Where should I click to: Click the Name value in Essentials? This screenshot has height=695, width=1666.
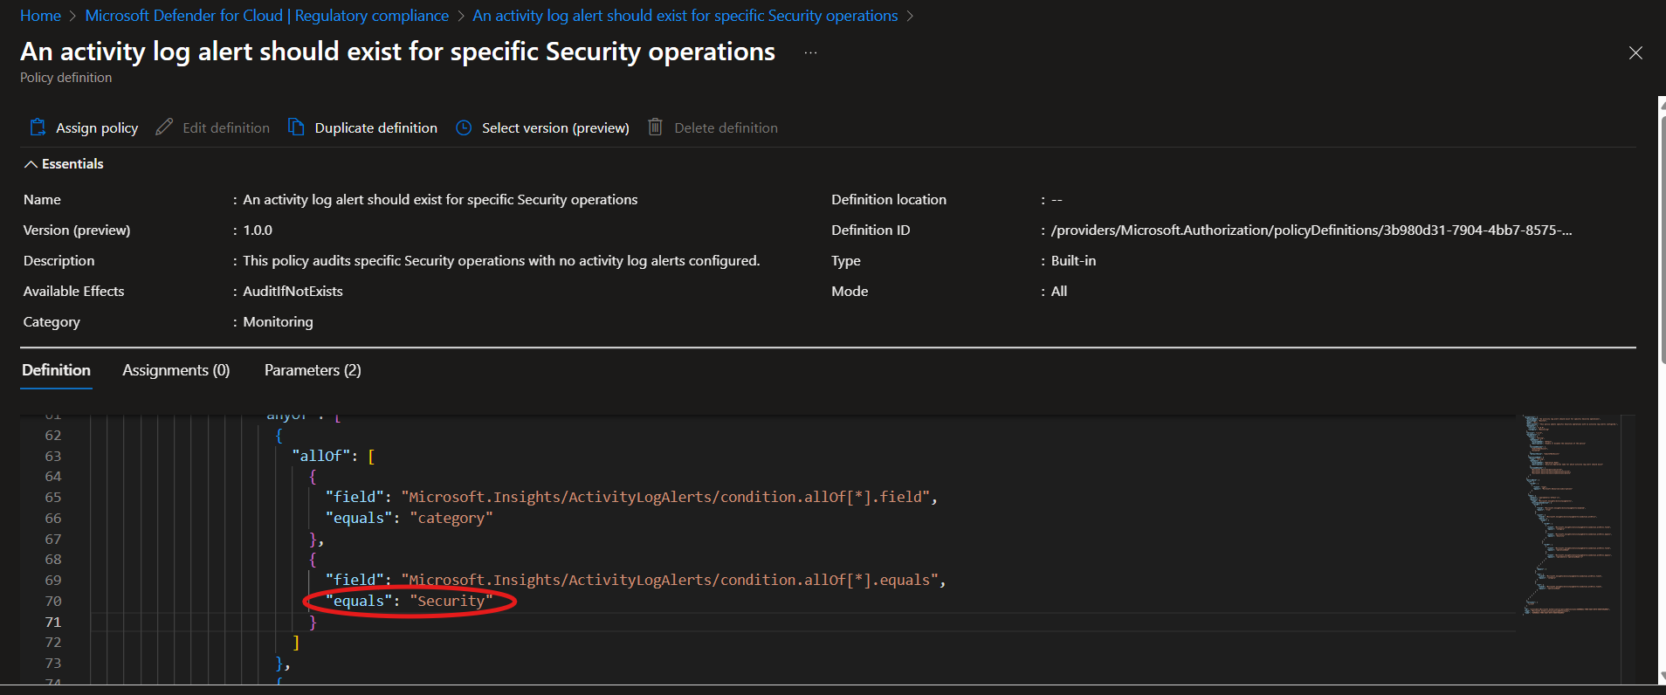[440, 200]
